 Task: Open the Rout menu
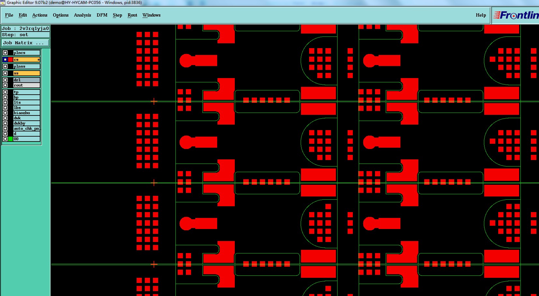[132, 15]
